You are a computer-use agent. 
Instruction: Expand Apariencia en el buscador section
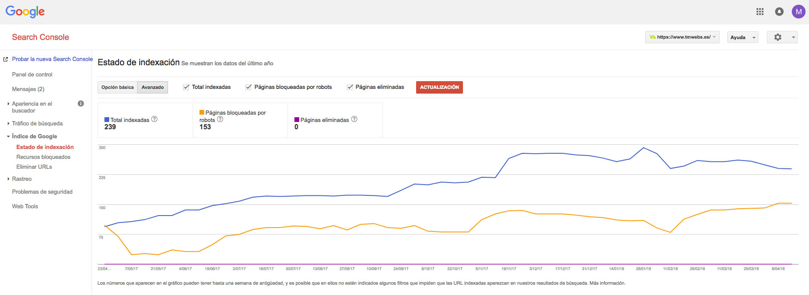pyautogui.click(x=9, y=103)
